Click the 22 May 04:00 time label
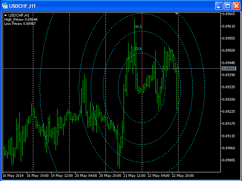The image size is (242, 181). [159, 176]
